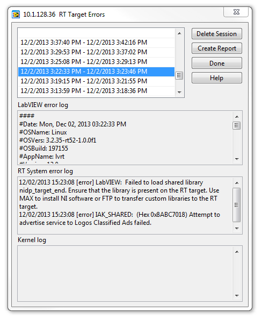Click Delete Session button
Screen dimensions: 262x319
point(216,34)
